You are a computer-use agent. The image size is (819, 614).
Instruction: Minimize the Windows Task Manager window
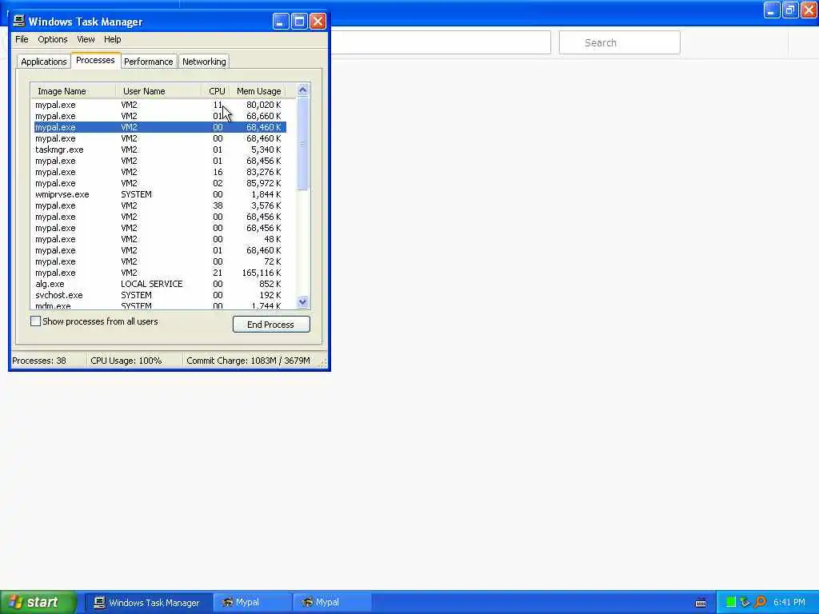point(281,22)
